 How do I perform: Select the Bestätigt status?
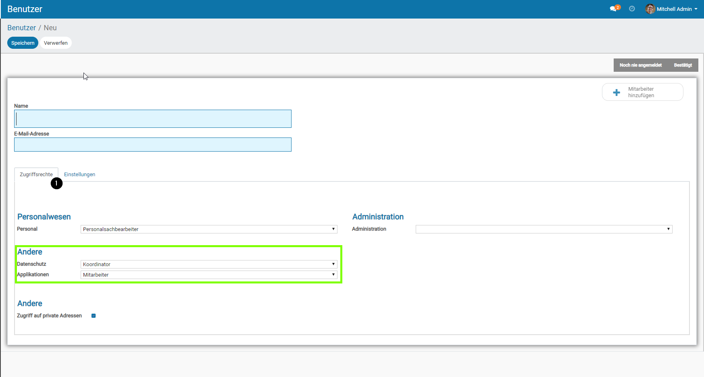[683, 65]
